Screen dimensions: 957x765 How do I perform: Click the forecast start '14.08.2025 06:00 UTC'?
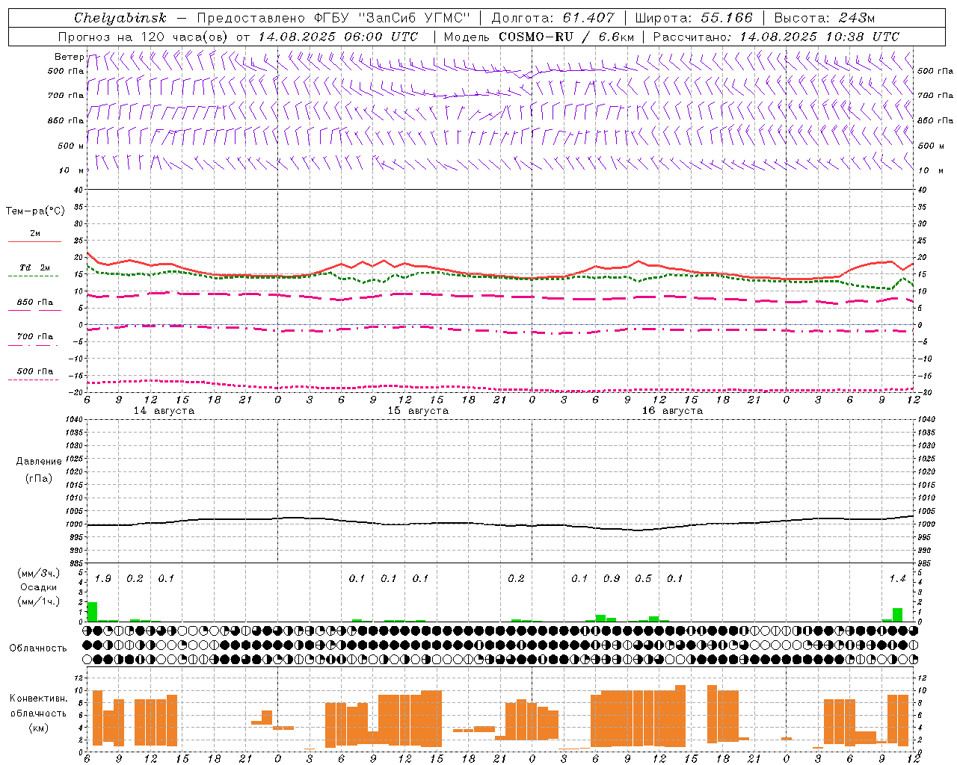tap(337, 37)
